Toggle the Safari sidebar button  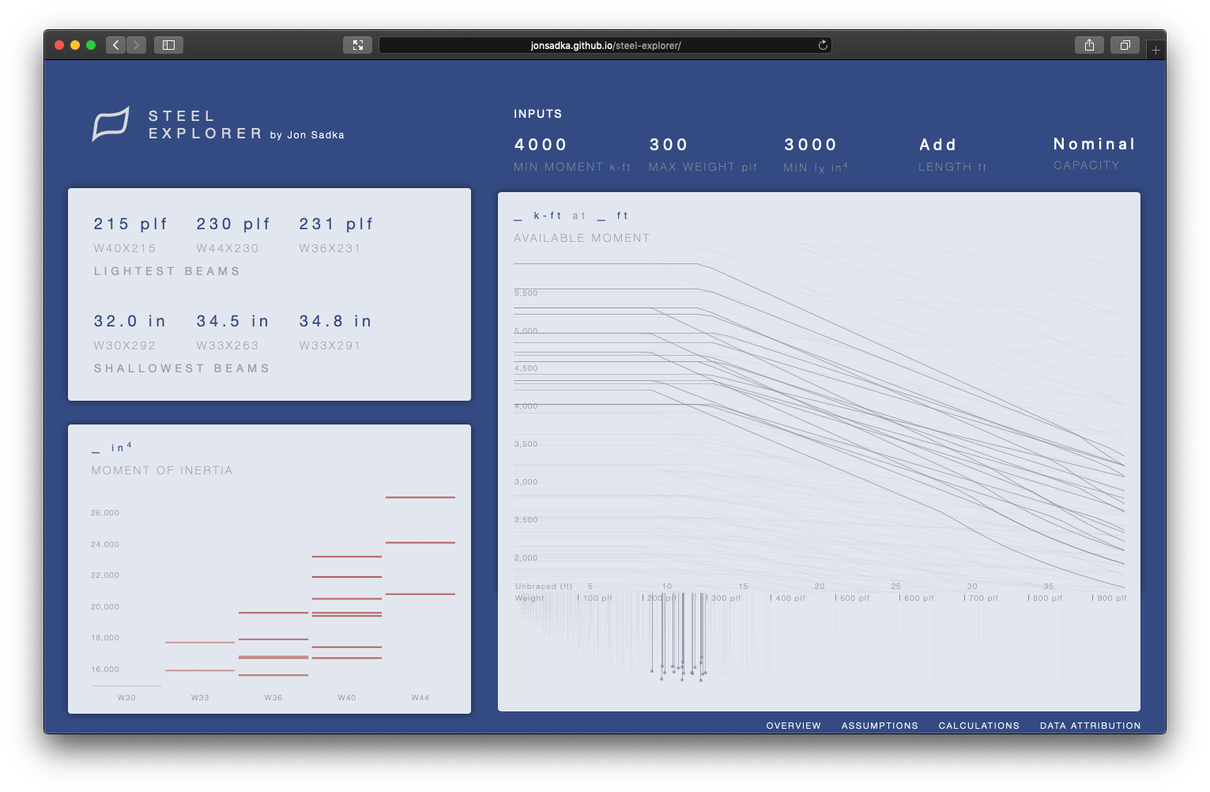pos(168,45)
